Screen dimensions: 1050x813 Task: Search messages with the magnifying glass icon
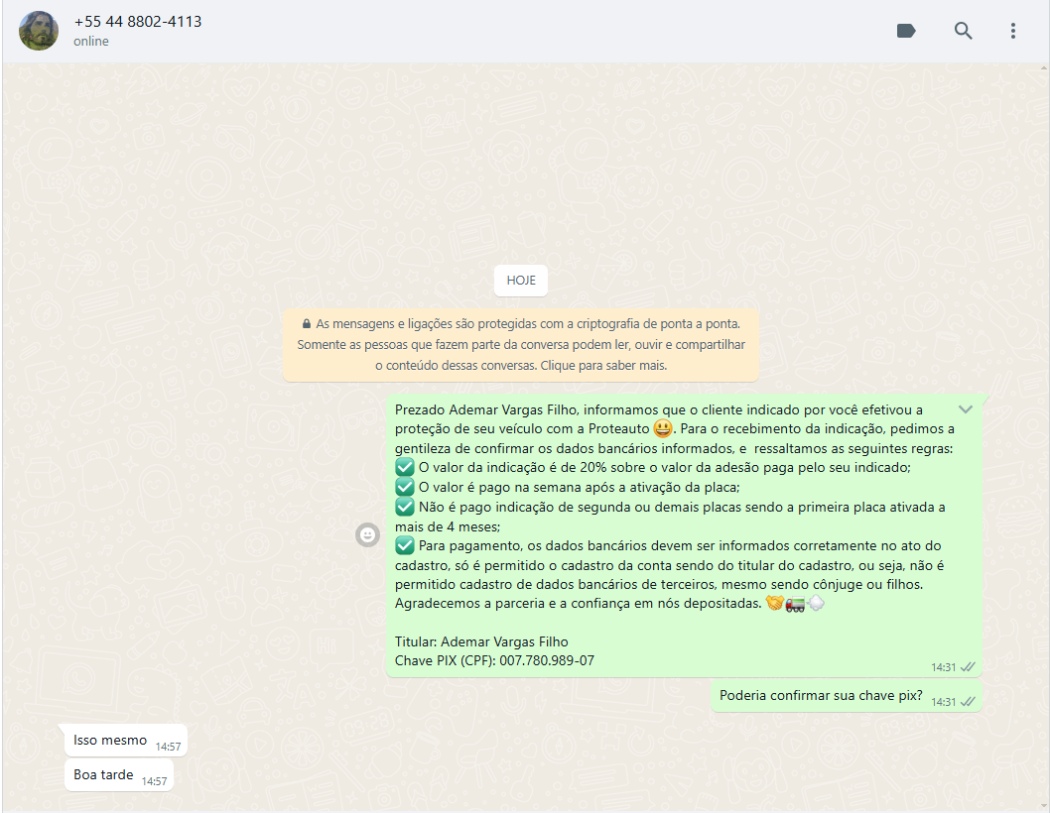click(x=963, y=31)
